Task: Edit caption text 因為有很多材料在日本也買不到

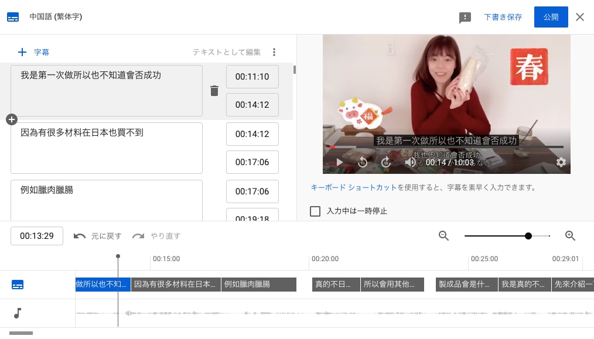Action: coord(107,148)
